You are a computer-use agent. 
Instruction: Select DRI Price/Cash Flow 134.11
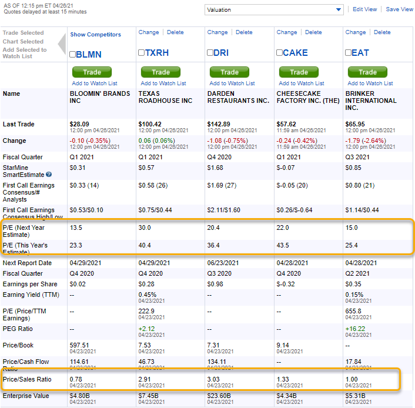pyautogui.click(x=217, y=362)
